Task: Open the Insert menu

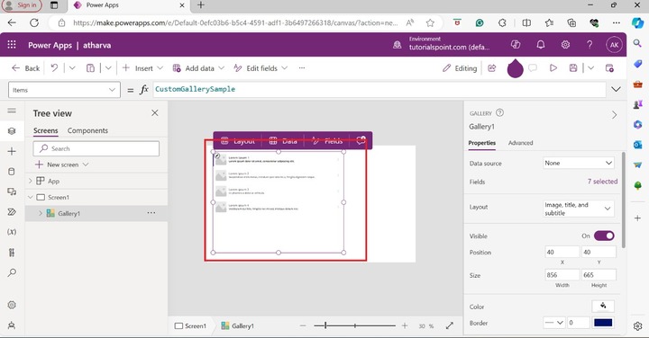Action: pos(142,68)
